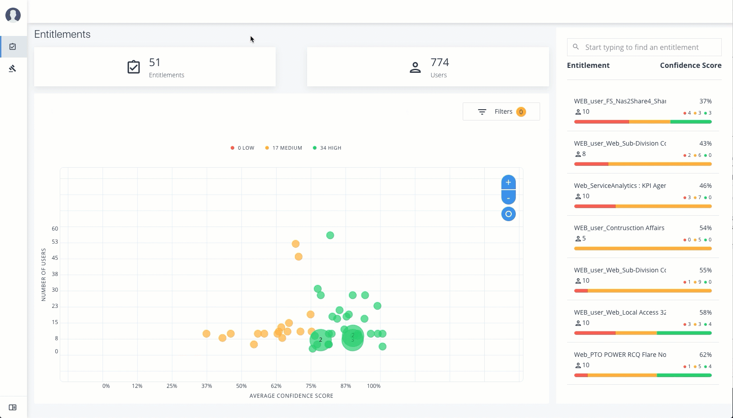Viewport: 733px width, 418px height.
Task: Toggle the HIGH legend series
Action: 327,148
